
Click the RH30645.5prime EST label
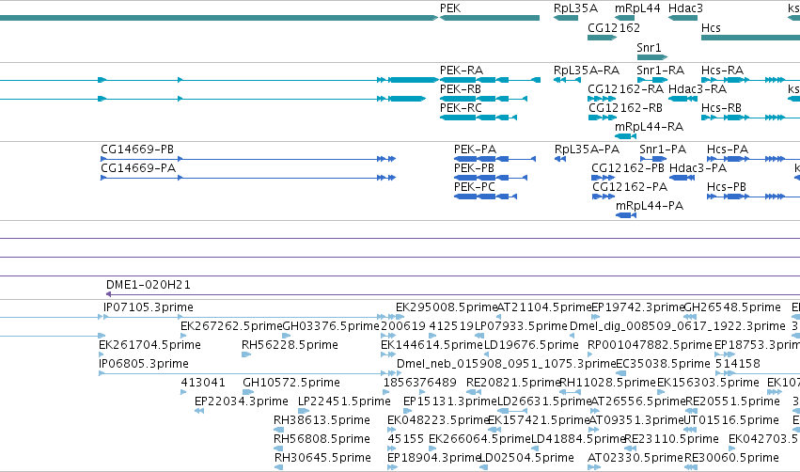(x=322, y=458)
